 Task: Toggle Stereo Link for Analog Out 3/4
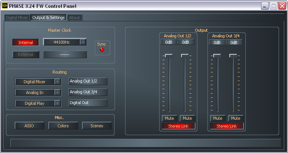(x=227, y=126)
